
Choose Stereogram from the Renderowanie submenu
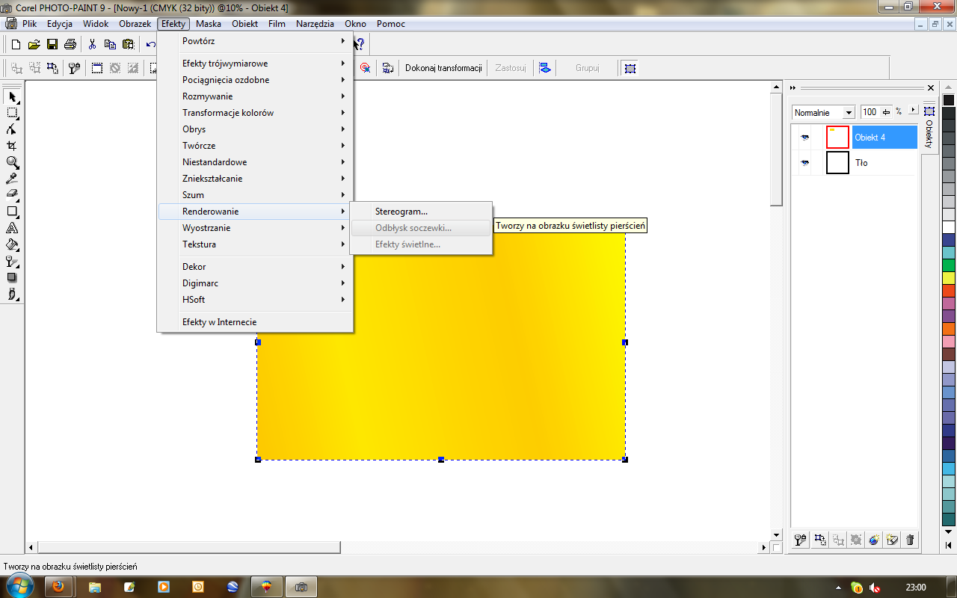401,212
